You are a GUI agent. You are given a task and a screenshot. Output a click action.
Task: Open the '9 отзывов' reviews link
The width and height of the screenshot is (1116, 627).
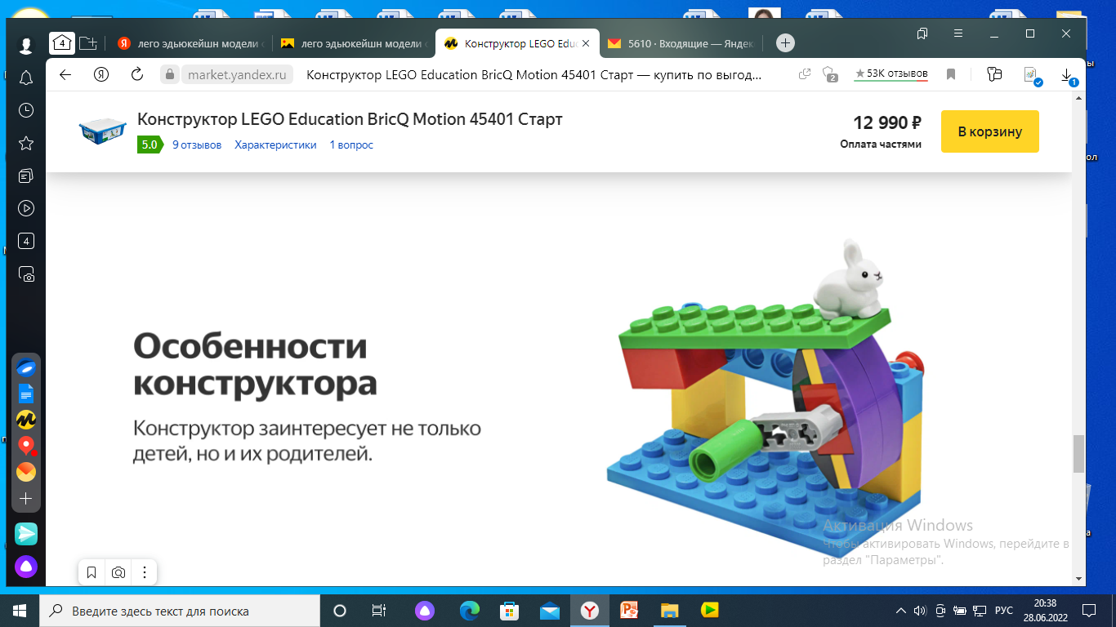pyautogui.click(x=197, y=145)
